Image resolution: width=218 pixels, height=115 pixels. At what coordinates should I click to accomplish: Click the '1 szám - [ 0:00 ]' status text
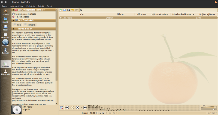89,113
